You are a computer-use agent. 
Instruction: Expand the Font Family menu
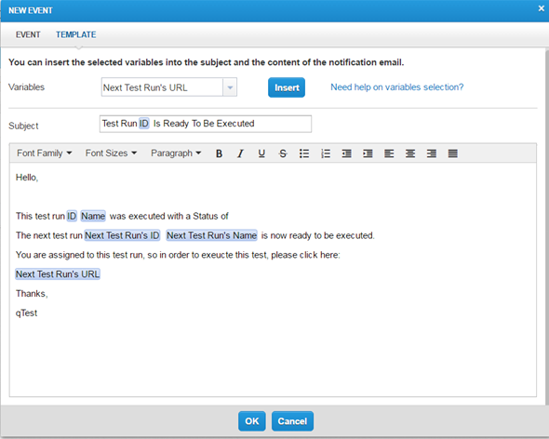point(44,153)
